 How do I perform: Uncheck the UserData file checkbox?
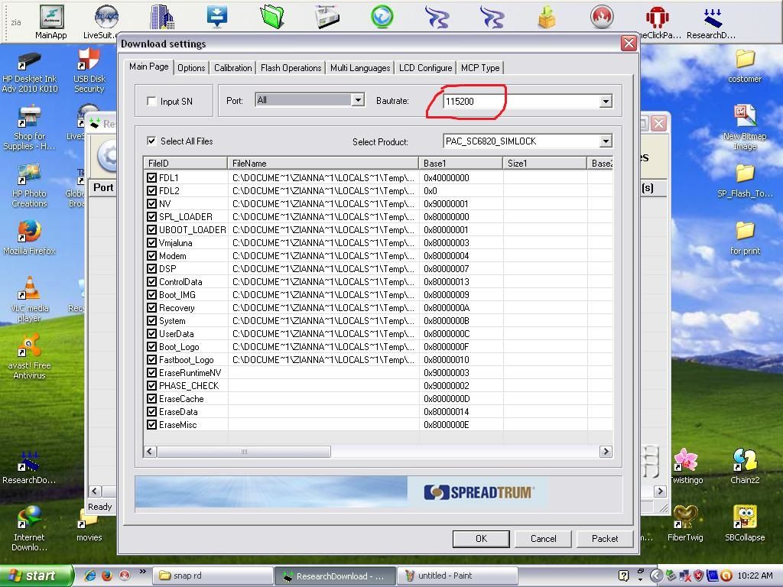click(151, 334)
